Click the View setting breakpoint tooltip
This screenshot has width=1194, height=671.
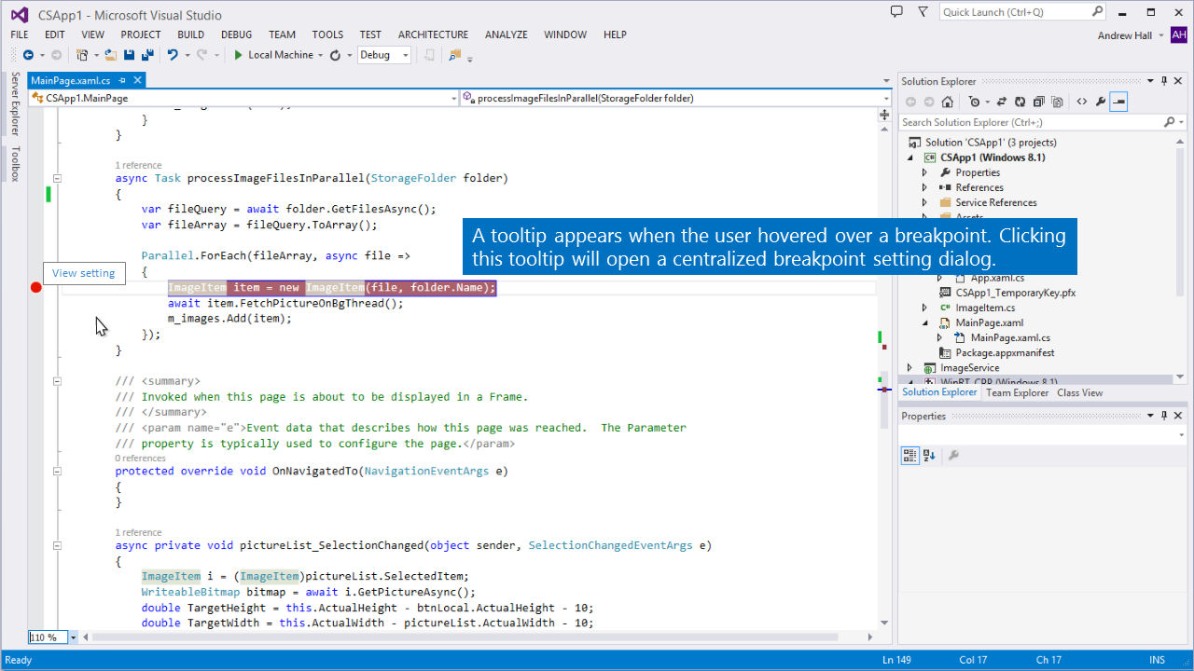click(x=83, y=273)
